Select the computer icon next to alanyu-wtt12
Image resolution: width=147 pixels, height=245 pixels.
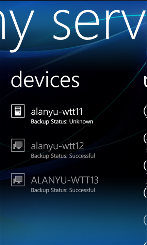[x=18, y=145]
